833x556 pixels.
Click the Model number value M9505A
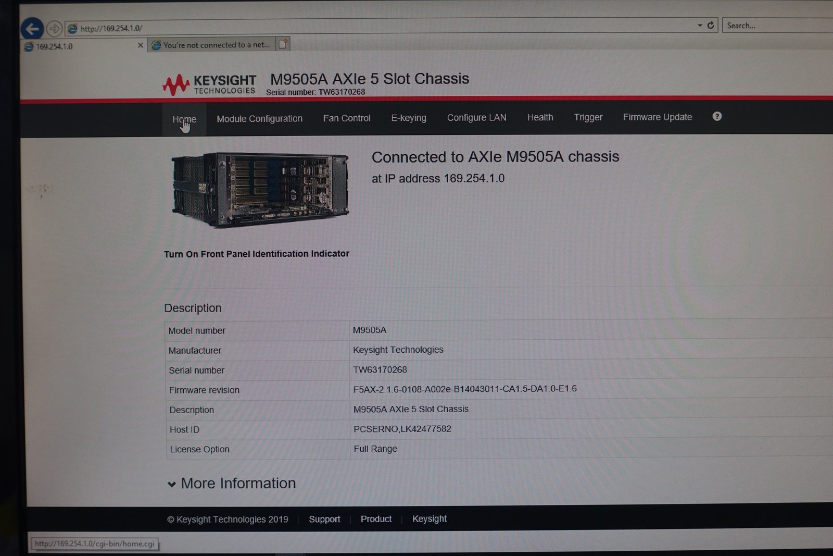[x=370, y=330]
